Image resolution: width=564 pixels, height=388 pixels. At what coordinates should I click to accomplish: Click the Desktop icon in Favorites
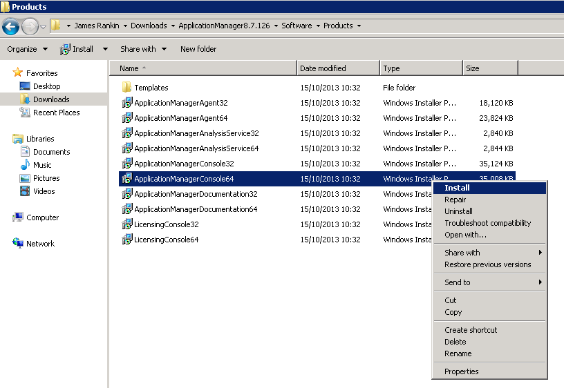[25, 86]
